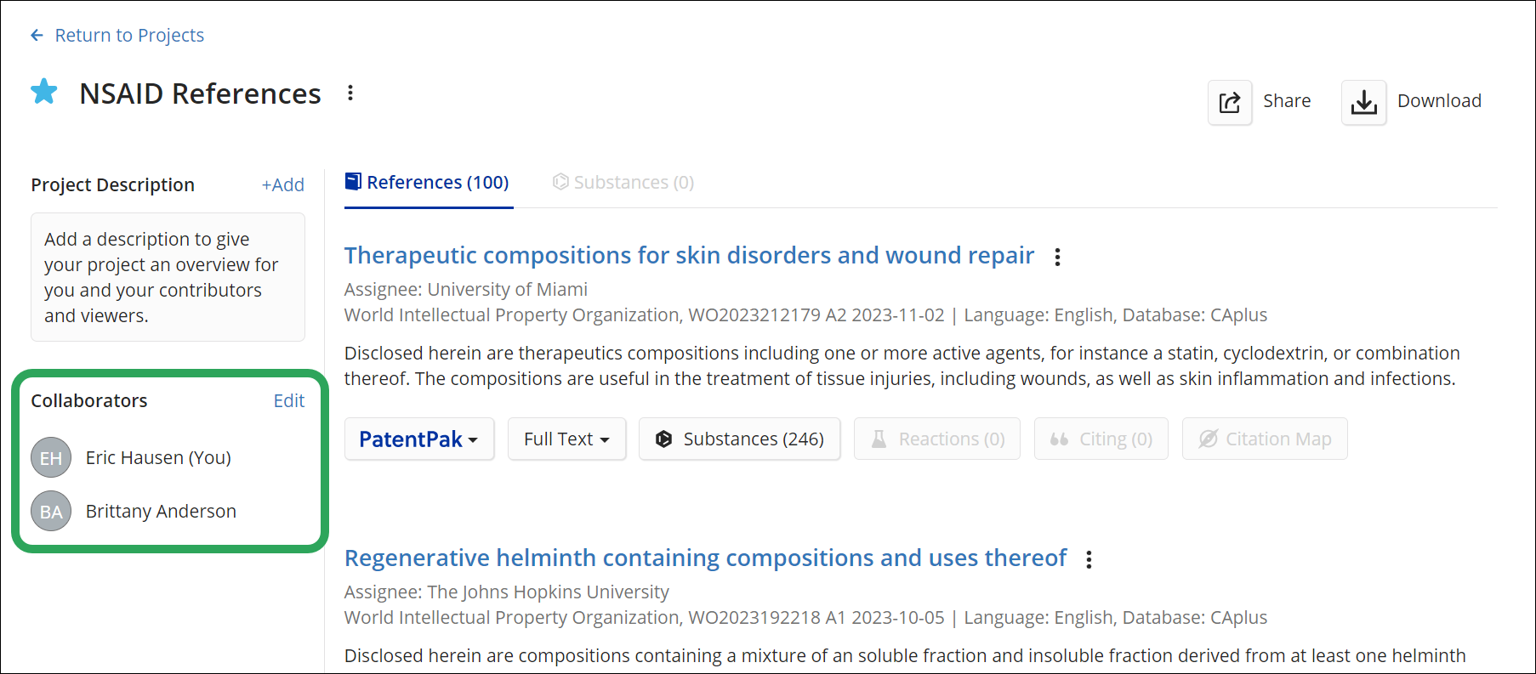Click Assignee: University of Miami text
1536x674 pixels.
(x=465, y=289)
